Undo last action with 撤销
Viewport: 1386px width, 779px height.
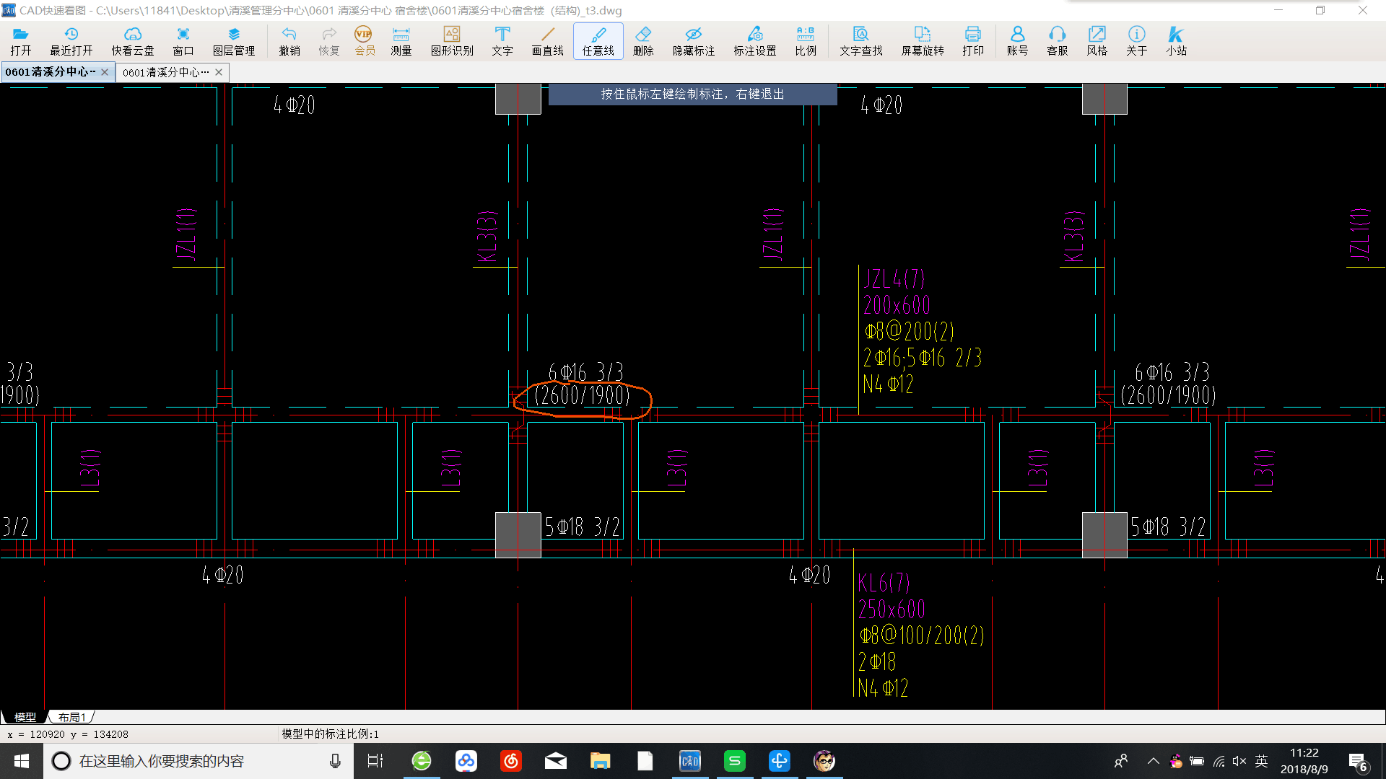pyautogui.click(x=289, y=41)
